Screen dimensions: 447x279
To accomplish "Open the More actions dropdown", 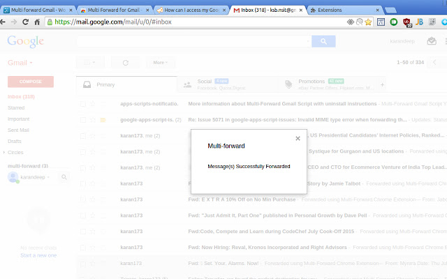I will [161, 63].
